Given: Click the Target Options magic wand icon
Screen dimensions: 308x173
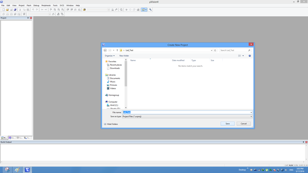Looking at the screenshot, I should (x=53, y=14).
